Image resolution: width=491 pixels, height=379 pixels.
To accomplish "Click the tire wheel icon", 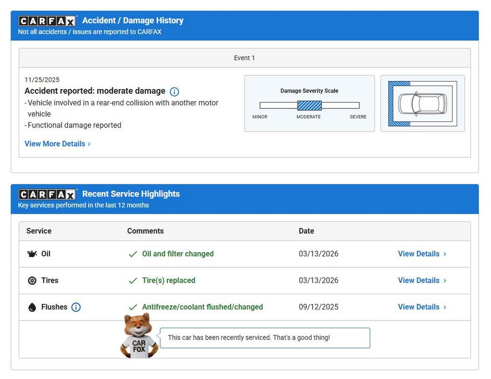I will (x=32, y=281).
